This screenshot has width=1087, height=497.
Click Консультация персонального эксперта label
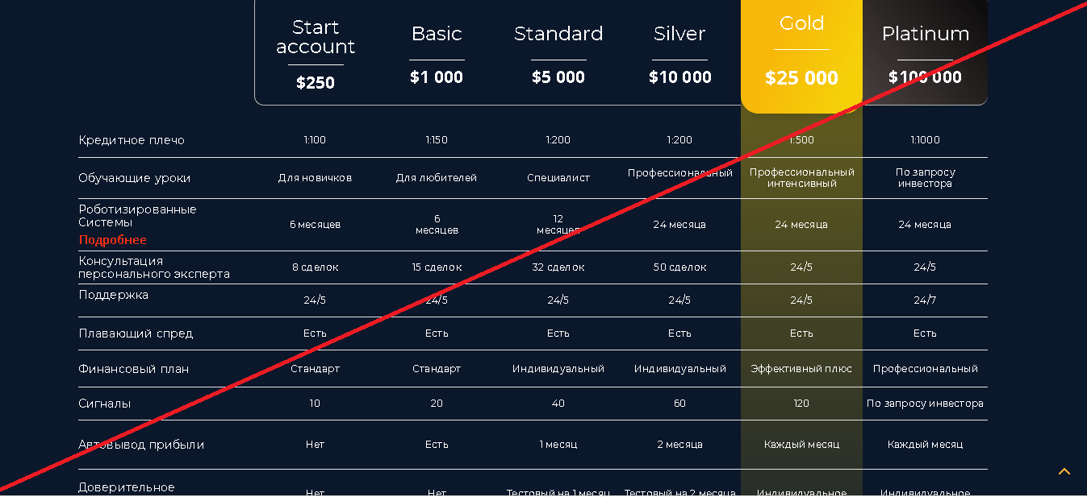154,267
